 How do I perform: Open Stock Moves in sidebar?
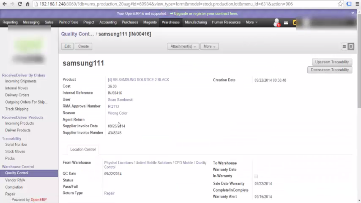[x=15, y=151]
